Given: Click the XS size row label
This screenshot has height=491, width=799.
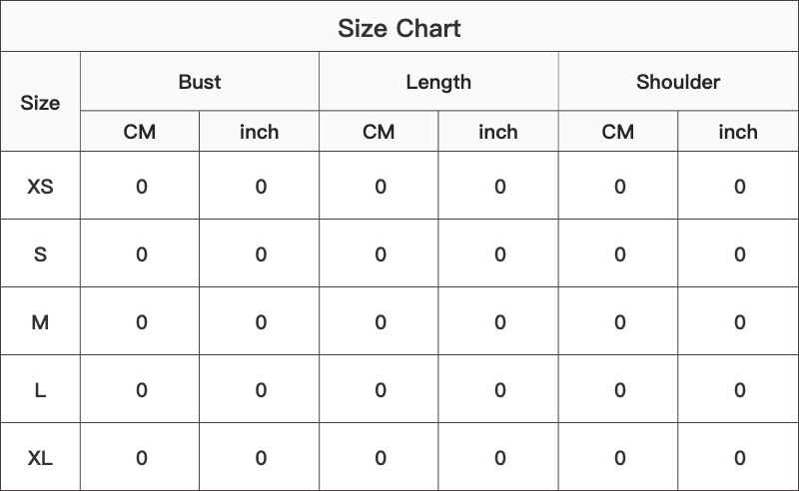Looking at the screenshot, I should click(40, 187).
